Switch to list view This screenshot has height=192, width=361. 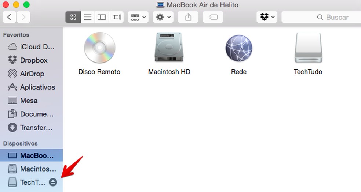(87, 17)
